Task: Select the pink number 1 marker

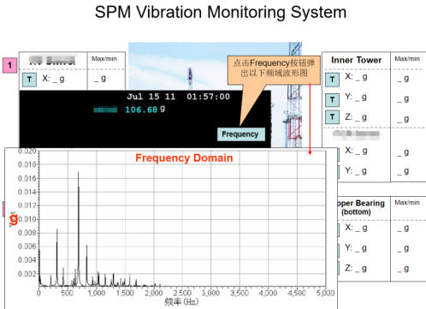Action: (10, 65)
